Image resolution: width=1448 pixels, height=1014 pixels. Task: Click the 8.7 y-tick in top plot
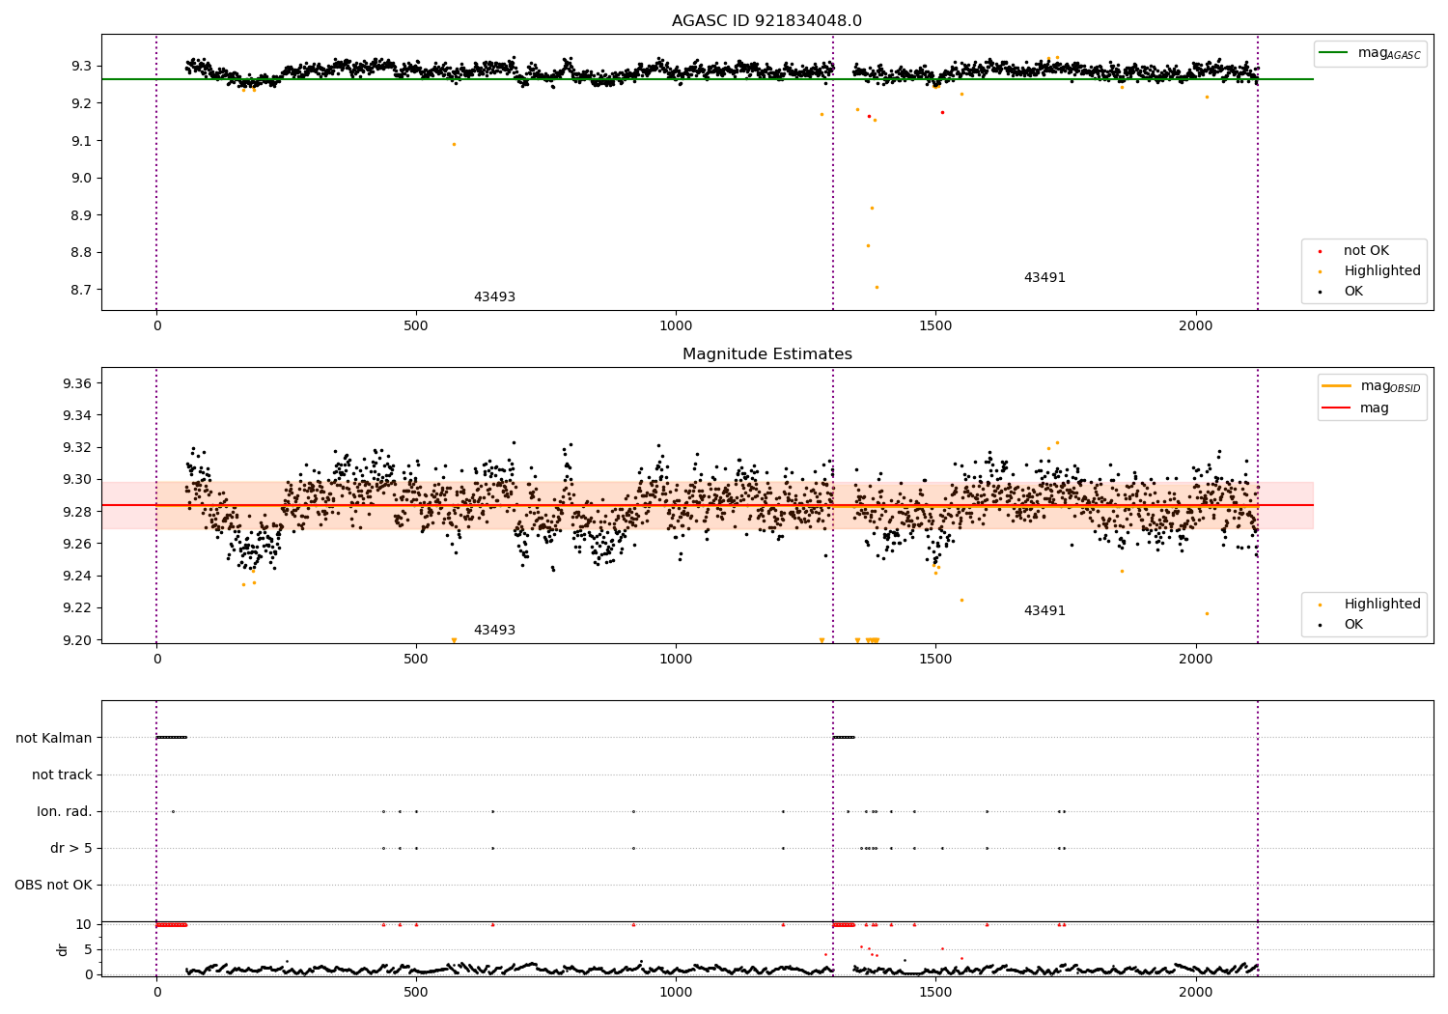81,290
